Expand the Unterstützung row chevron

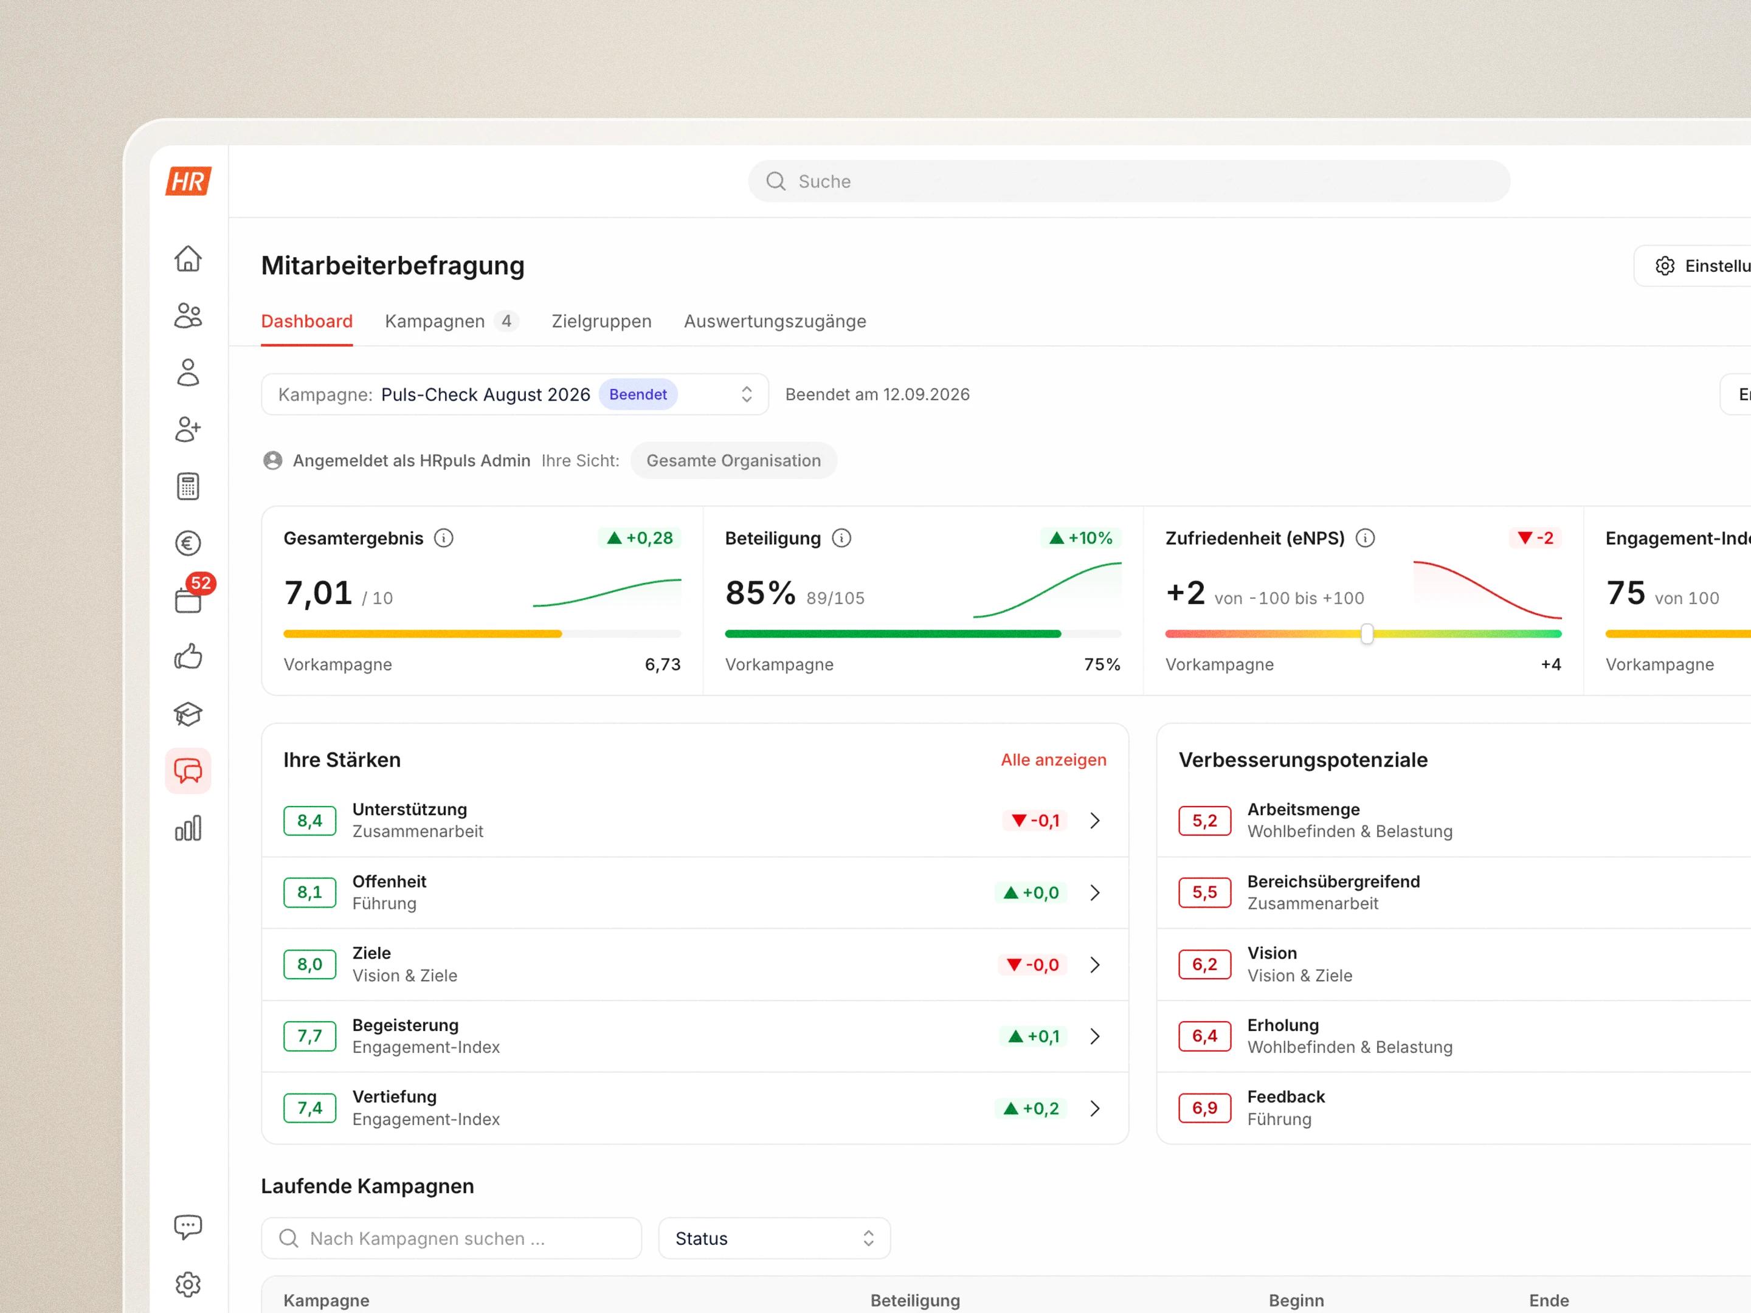coord(1095,821)
